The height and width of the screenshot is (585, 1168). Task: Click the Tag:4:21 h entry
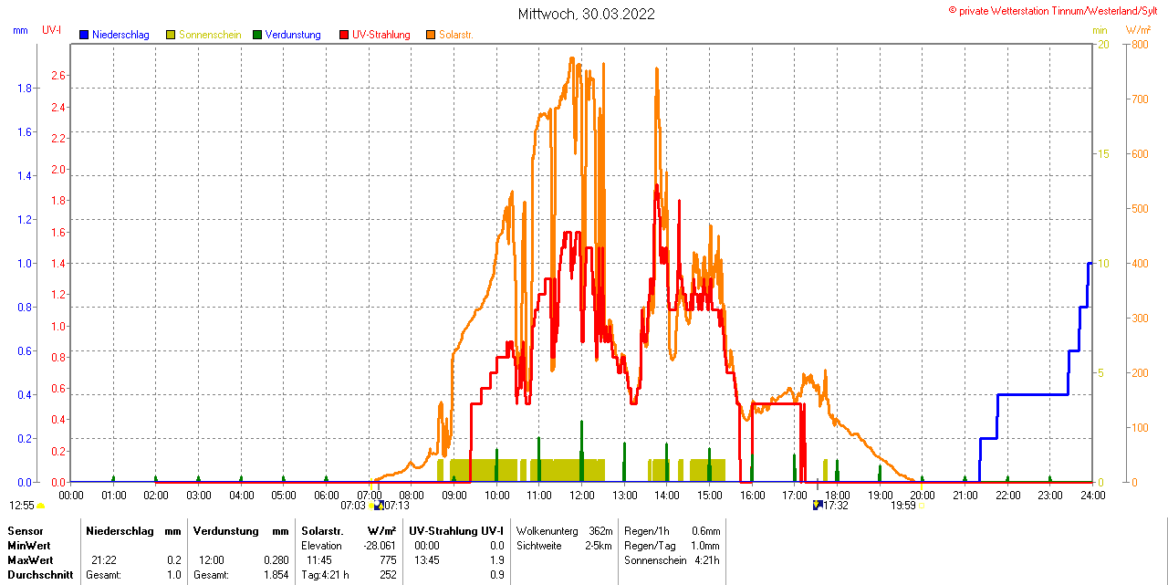pos(325,575)
